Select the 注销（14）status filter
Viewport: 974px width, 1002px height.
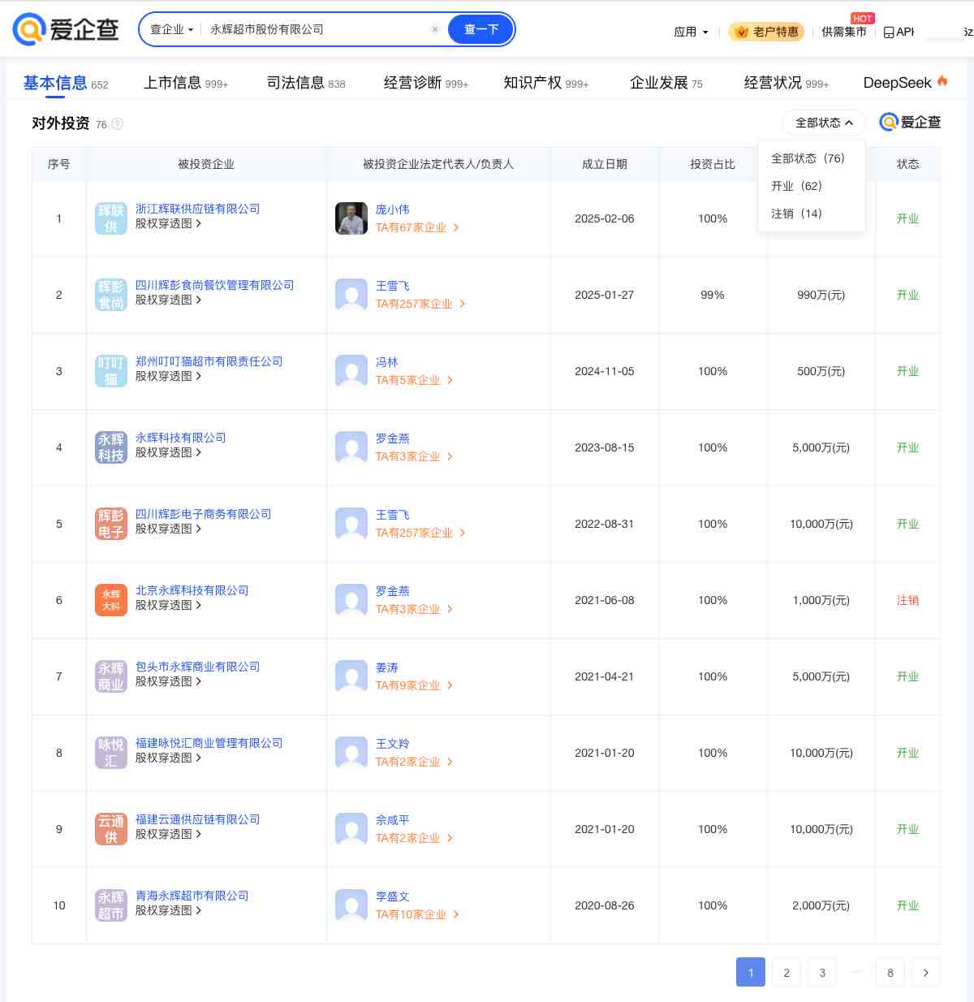click(x=796, y=214)
